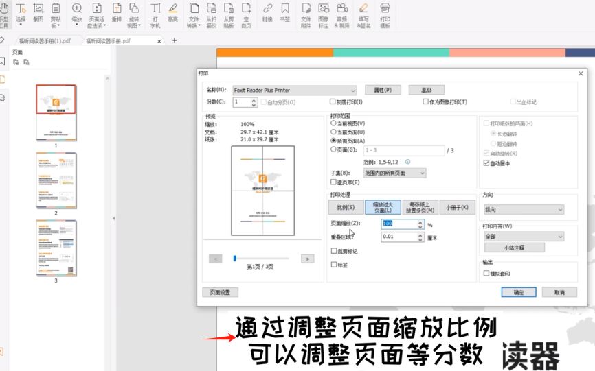Select the Hand tool in toolbar
The height and width of the screenshot is (371, 595).
pyautogui.click(x=4, y=14)
